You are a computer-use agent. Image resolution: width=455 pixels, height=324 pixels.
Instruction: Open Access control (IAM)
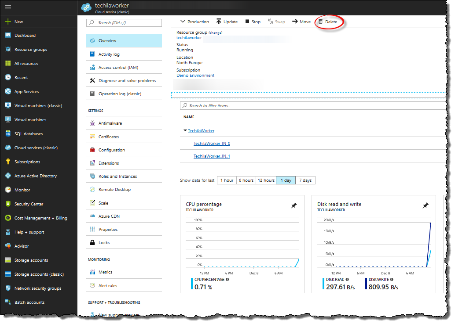tap(124, 68)
